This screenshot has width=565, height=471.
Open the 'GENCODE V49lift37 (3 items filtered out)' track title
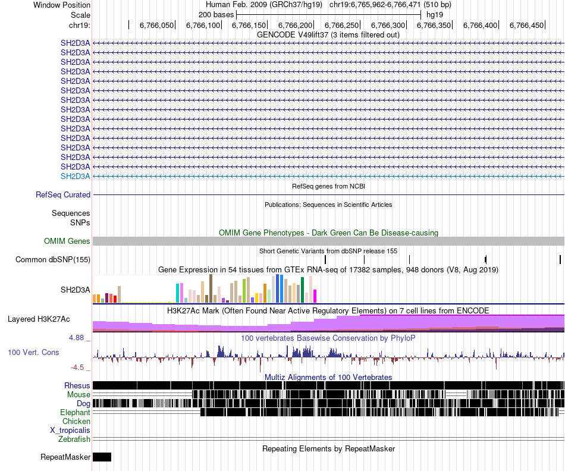328,35
